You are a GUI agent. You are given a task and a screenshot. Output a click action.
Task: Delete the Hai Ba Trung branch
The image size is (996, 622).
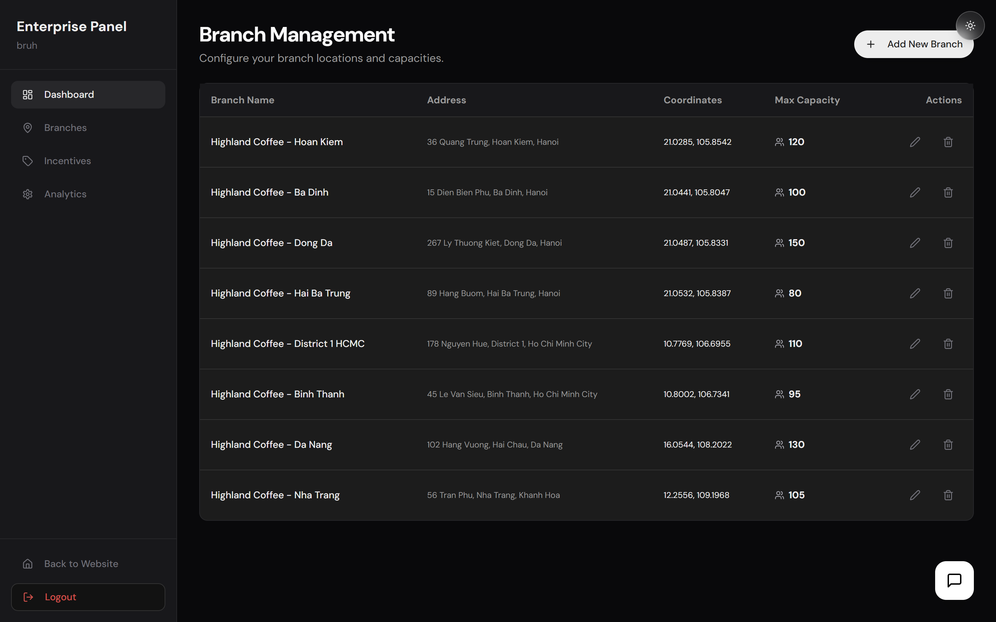tap(948, 293)
